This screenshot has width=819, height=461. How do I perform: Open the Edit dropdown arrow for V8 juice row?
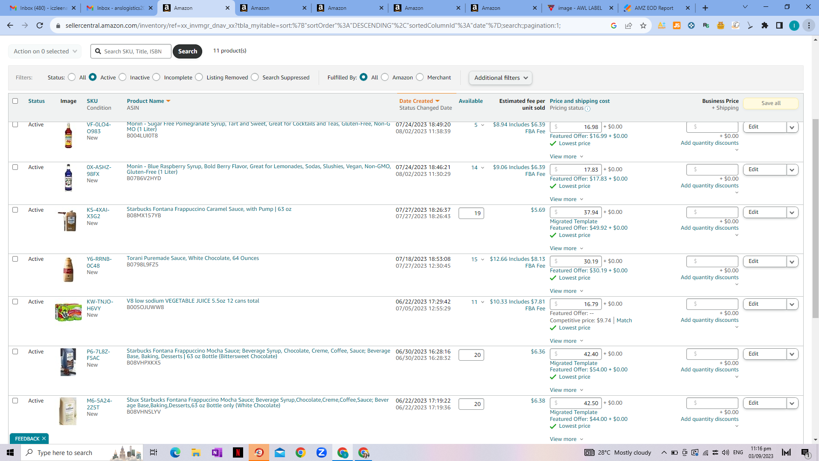coord(792,304)
